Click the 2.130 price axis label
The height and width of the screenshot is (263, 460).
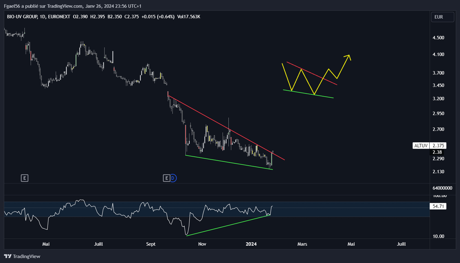[x=438, y=171]
